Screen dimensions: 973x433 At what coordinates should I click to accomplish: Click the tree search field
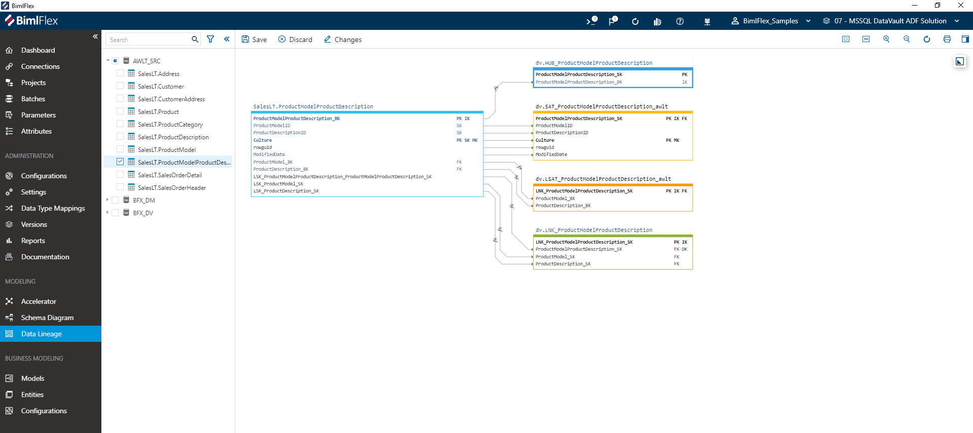coord(148,40)
